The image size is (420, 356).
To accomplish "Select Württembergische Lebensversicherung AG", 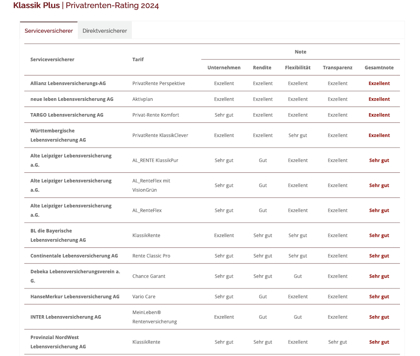I will coord(58,135).
